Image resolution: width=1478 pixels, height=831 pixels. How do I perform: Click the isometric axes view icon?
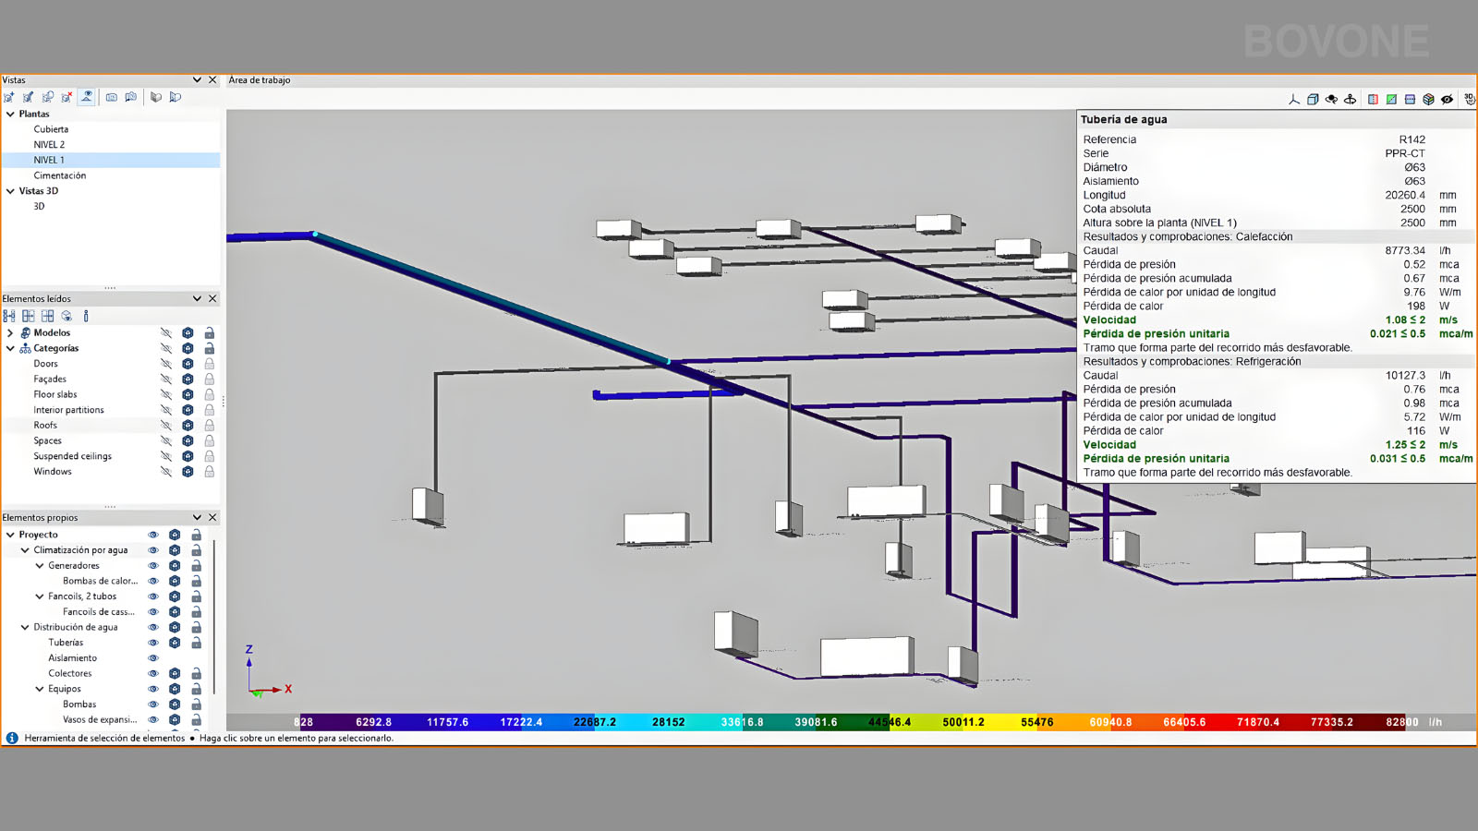tap(1293, 99)
